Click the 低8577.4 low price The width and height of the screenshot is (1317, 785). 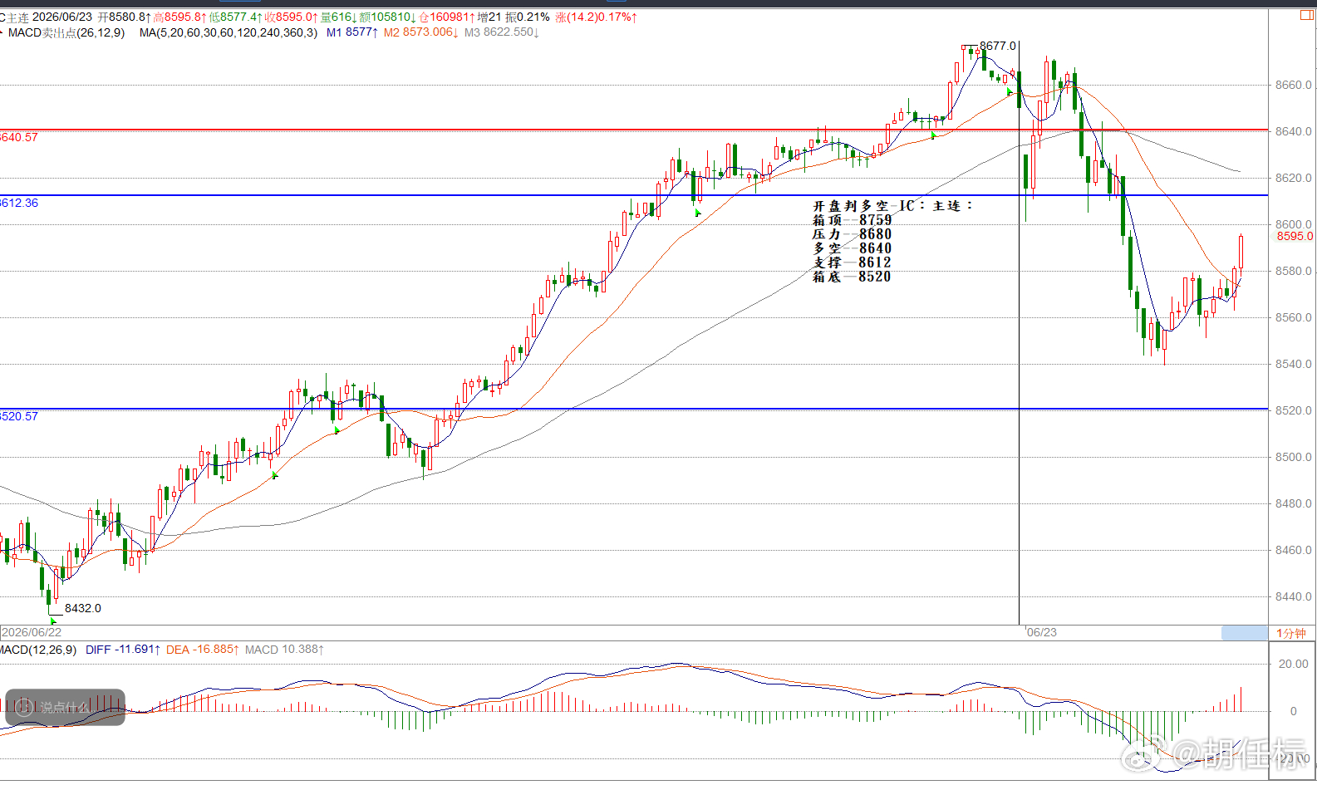point(236,17)
